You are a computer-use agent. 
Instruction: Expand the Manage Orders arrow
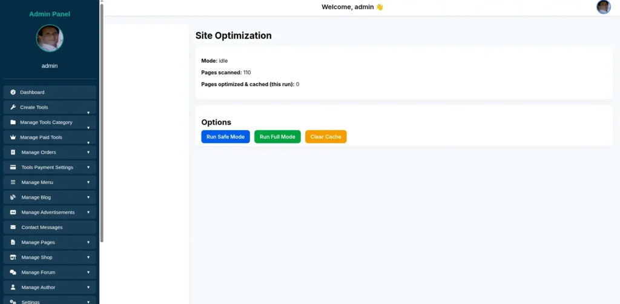88,152
